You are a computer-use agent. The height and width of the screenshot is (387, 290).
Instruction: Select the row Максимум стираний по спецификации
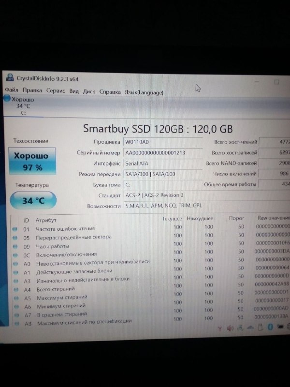[150, 320]
